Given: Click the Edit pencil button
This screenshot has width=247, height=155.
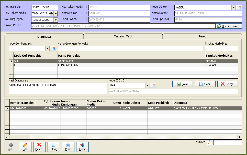Looking at the screenshot, I should point(25,147).
